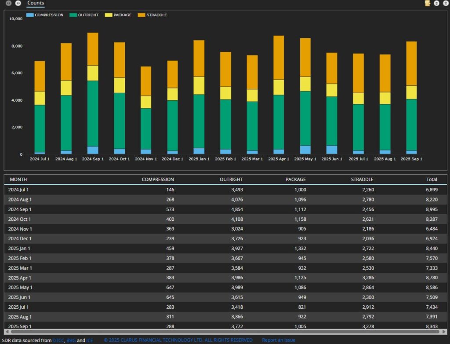Open the BBG source link
This screenshot has width=450, height=344.
71,340
